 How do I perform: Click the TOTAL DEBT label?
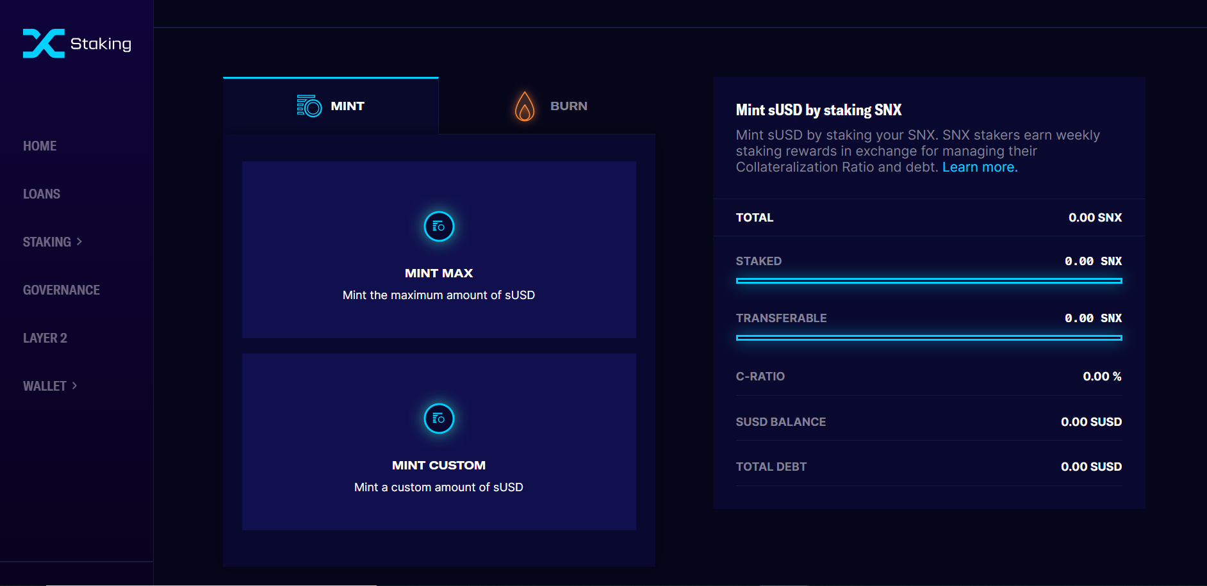coord(771,467)
